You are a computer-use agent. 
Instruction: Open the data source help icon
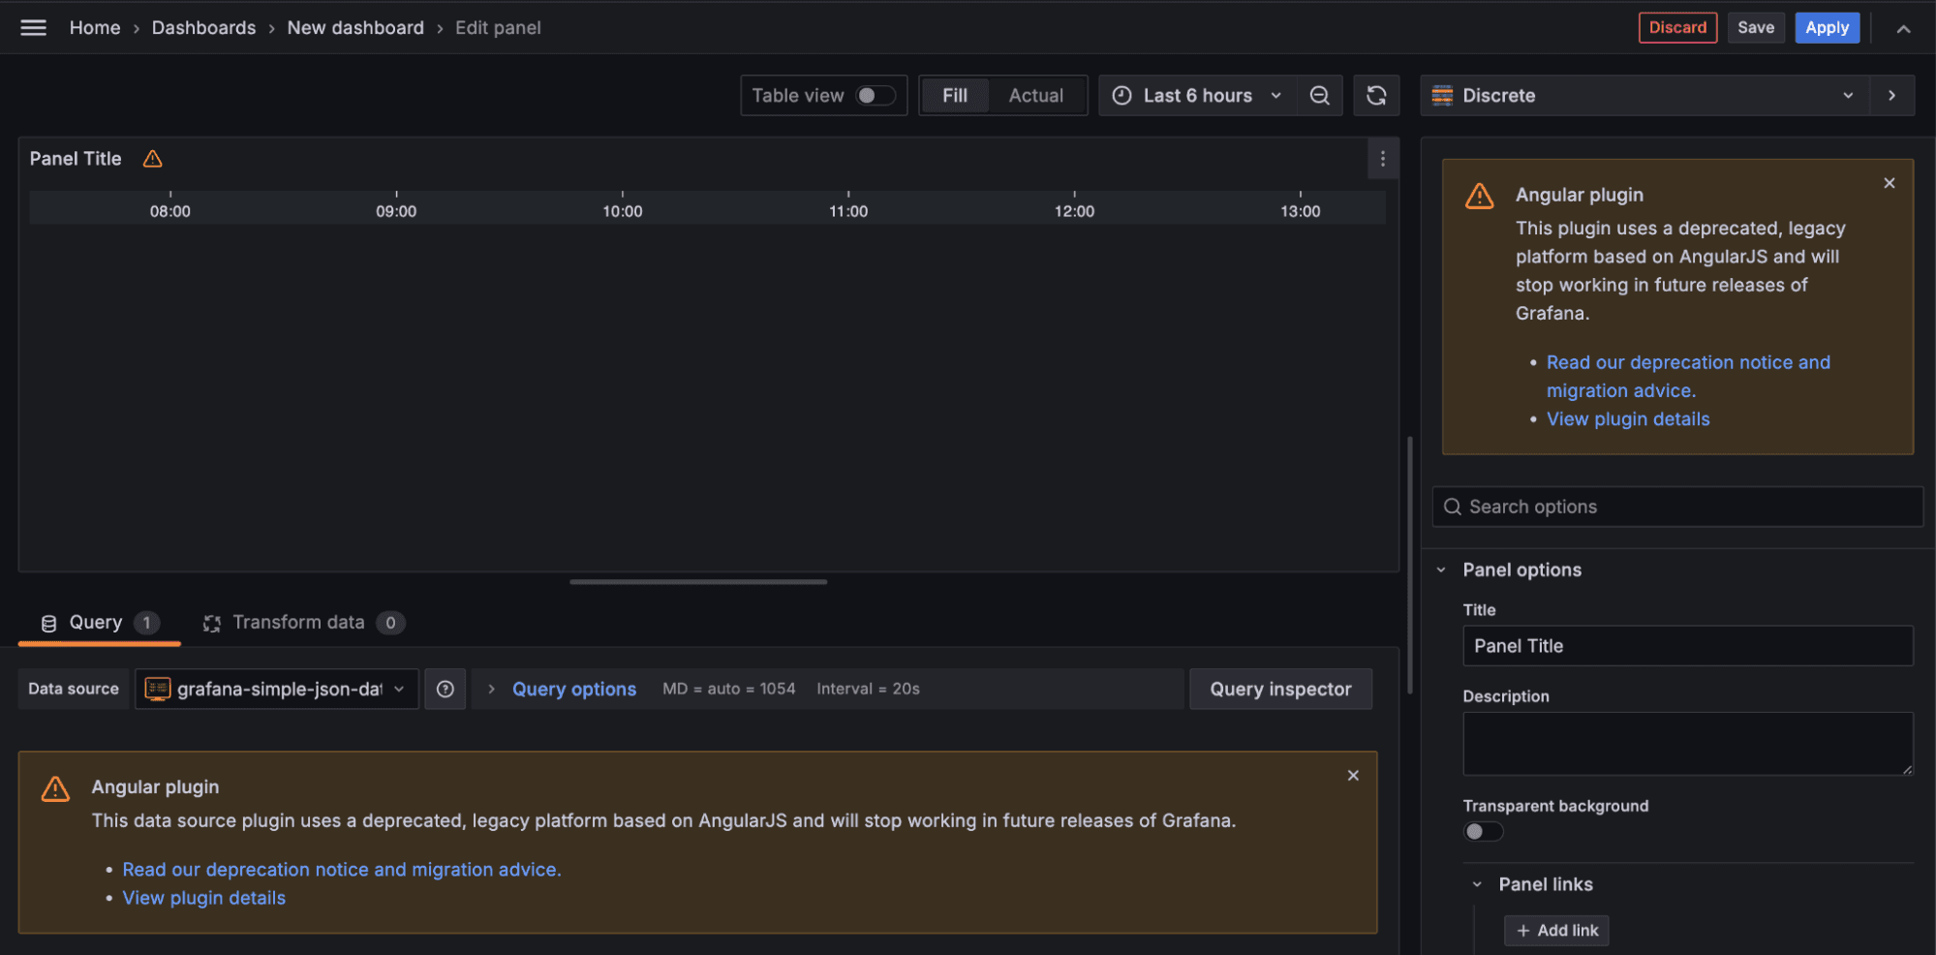(446, 690)
